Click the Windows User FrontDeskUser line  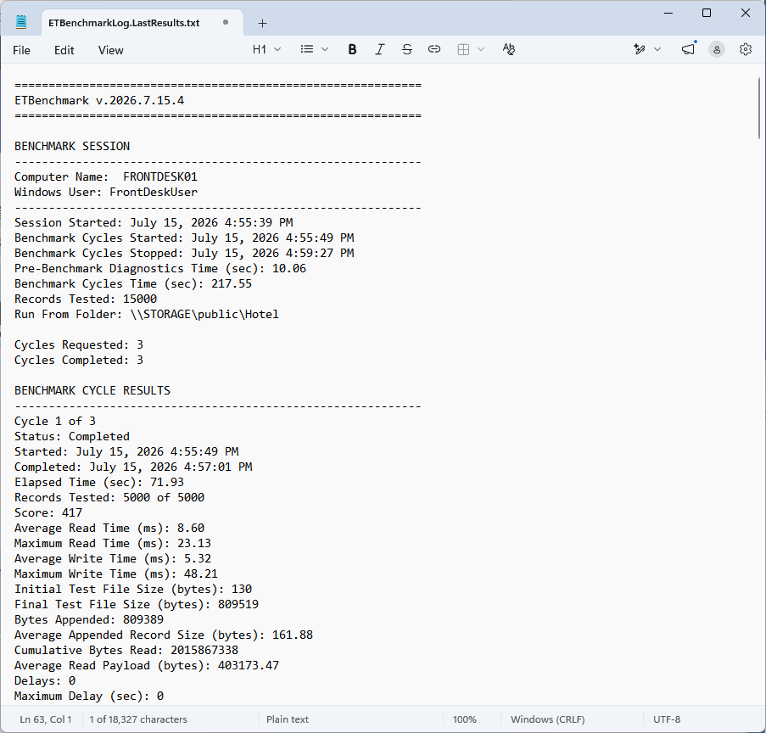point(106,192)
